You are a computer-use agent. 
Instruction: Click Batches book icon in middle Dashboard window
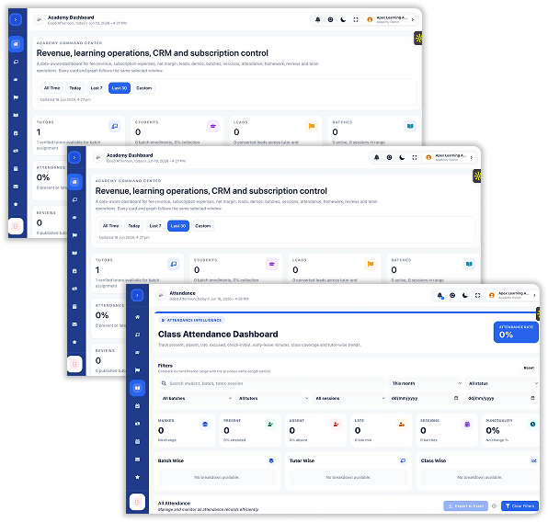[469, 264]
